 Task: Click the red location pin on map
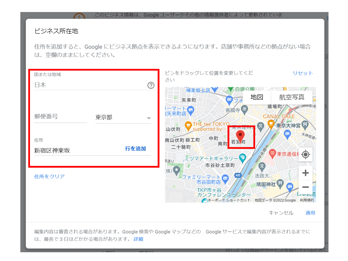pyautogui.click(x=240, y=136)
